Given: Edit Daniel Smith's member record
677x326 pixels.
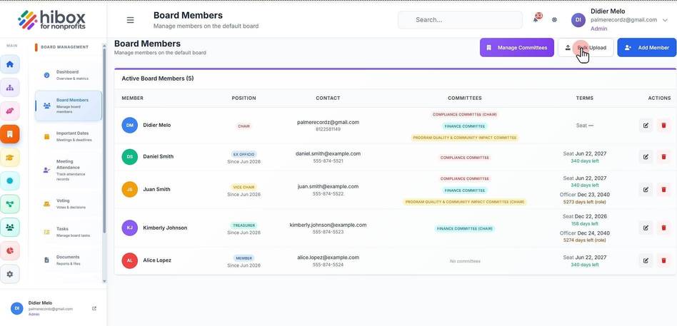Looking at the screenshot, I should (x=646, y=156).
